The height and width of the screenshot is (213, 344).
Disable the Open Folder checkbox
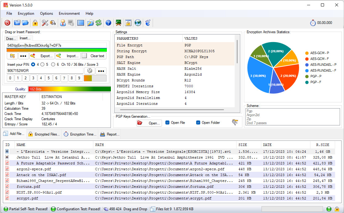coord(198,123)
